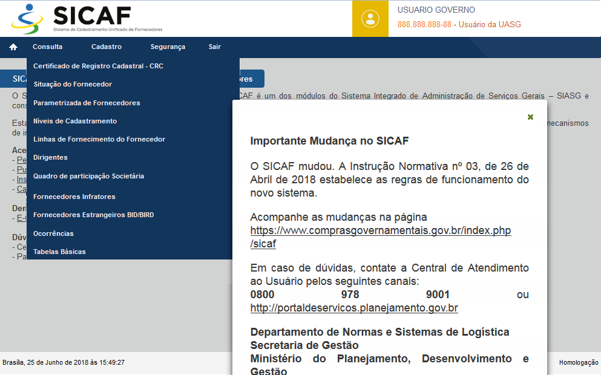Open the Cadastro menu

[107, 47]
